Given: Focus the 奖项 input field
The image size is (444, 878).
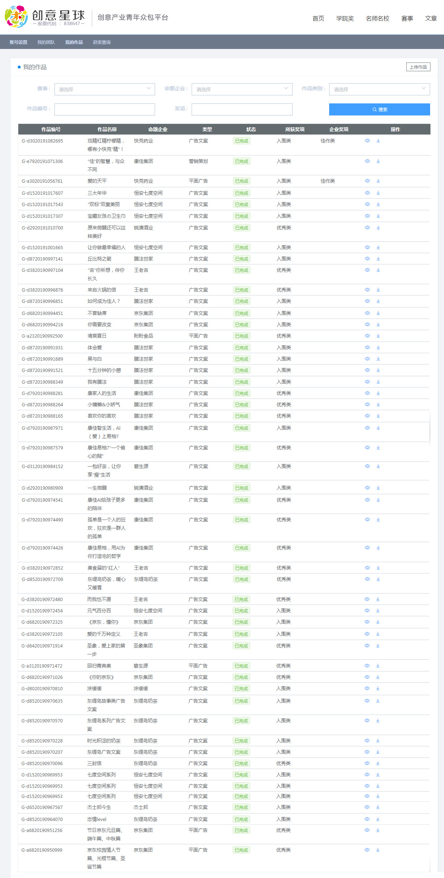Looking at the screenshot, I should [x=242, y=109].
